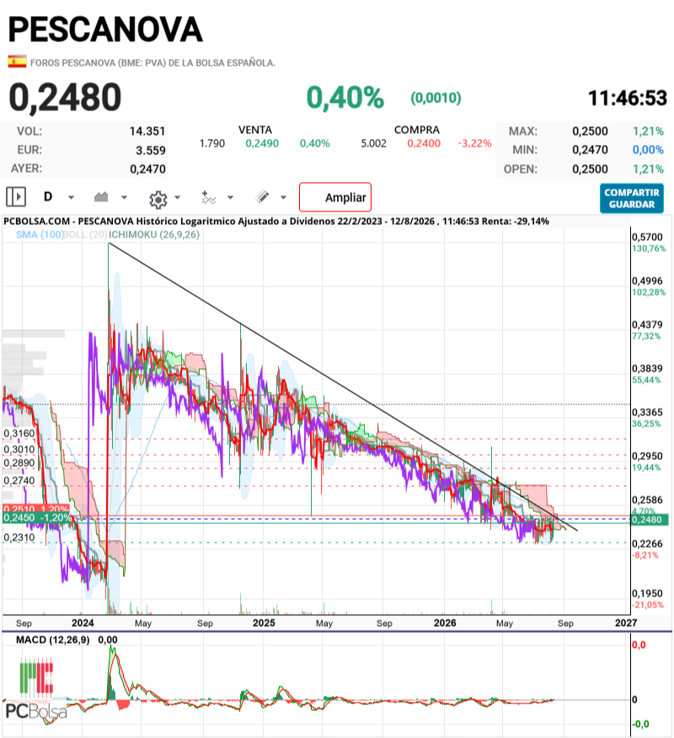
Task: Click the BOLL (20) indicator label
Action: pos(85,234)
